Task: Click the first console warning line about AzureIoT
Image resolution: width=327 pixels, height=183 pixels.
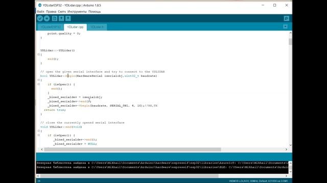Action: (x=162, y=163)
